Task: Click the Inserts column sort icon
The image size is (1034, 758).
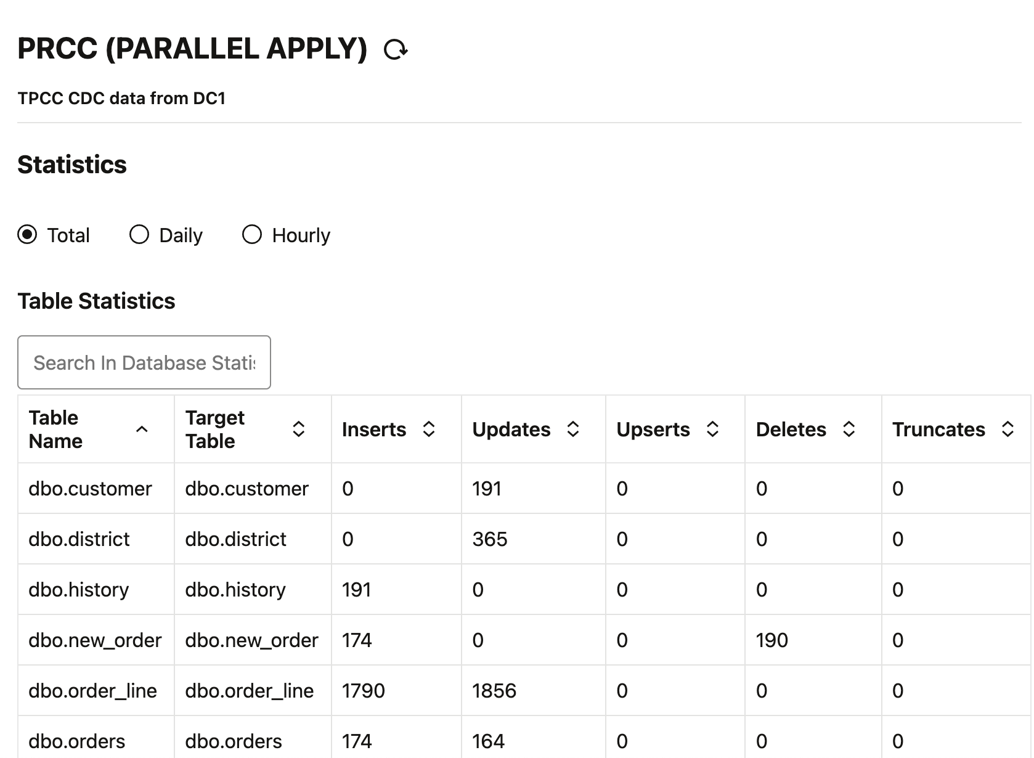Action: click(x=429, y=430)
